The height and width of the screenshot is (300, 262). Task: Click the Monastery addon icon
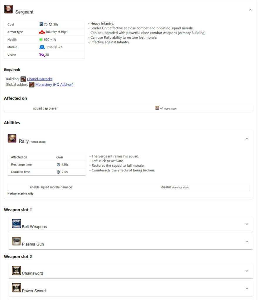pyautogui.click(x=32, y=85)
